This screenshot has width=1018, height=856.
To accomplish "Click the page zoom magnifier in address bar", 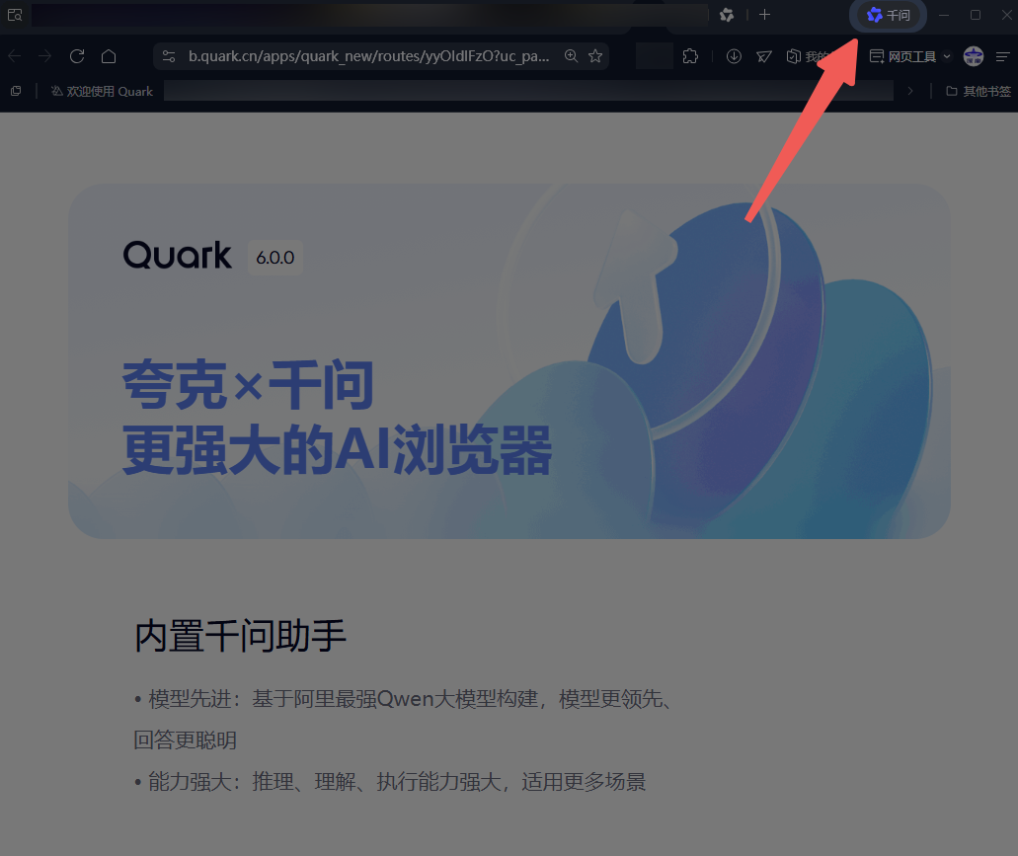I will tap(572, 56).
